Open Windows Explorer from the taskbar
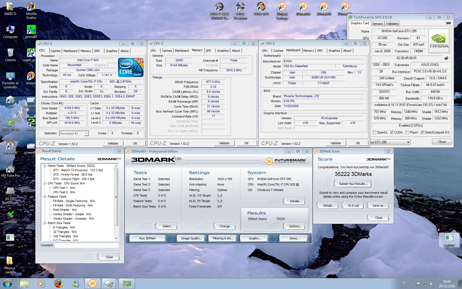Viewport: 462px width, 289px height. [x=24, y=283]
